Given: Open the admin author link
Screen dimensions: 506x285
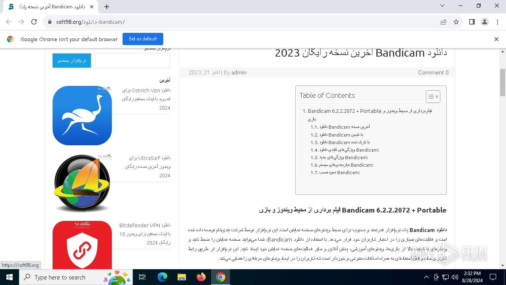Looking at the screenshot, I should click(239, 72).
